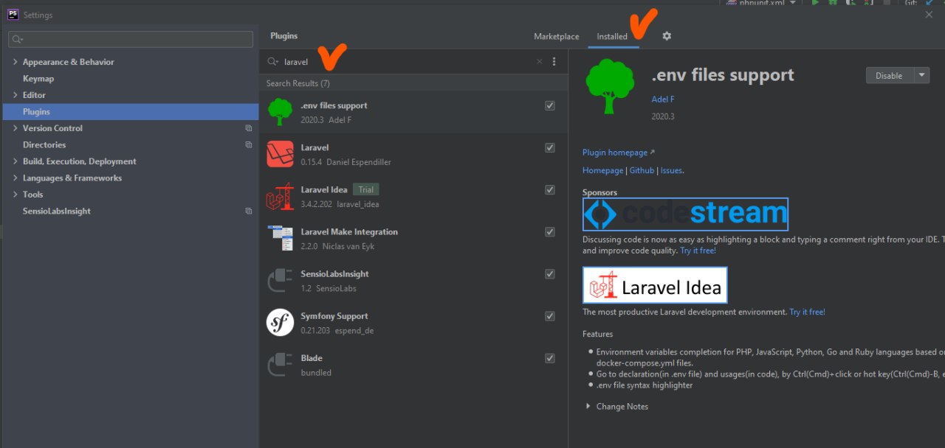Expand Build, Execution, Deployment node
Screen dimensions: 945x448
(x=15, y=161)
